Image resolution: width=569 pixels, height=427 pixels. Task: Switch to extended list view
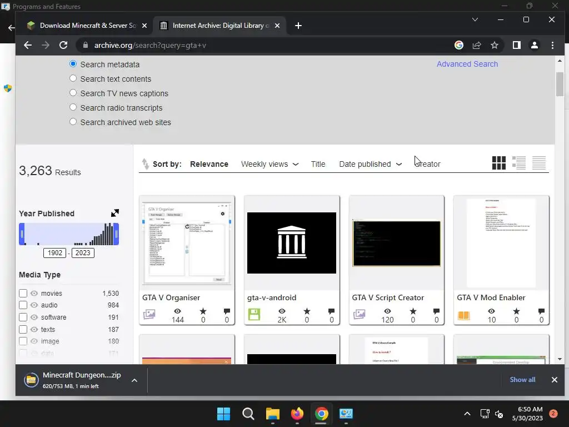pyautogui.click(x=519, y=163)
